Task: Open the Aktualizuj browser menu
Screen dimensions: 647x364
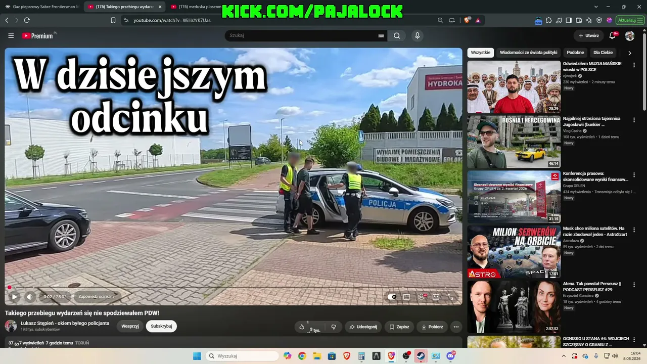Action: coord(630,20)
